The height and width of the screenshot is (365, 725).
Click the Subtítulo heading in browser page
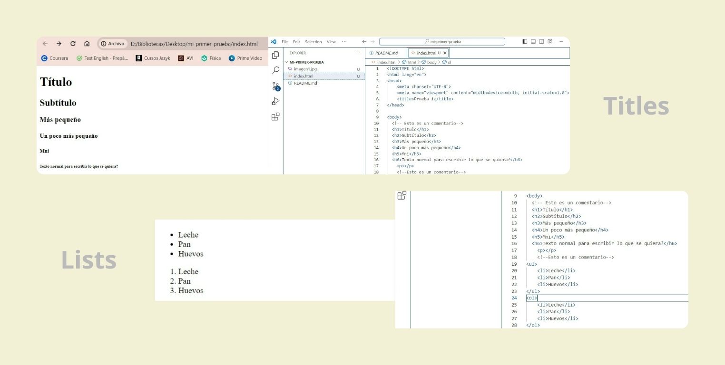58,103
